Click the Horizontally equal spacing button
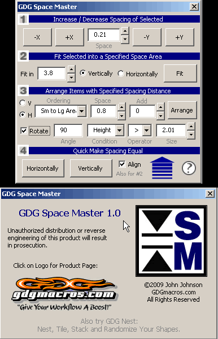The width and height of the screenshot is (218, 339). point(43,168)
